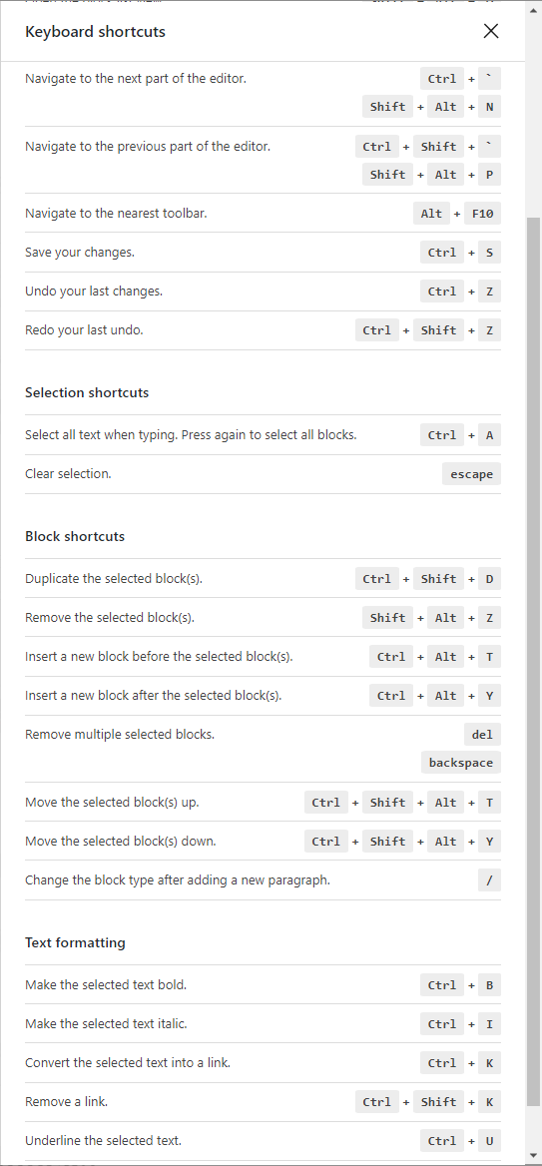Click 'Underline the selected text.' description
The width and height of the screenshot is (542, 1166).
[104, 1140]
